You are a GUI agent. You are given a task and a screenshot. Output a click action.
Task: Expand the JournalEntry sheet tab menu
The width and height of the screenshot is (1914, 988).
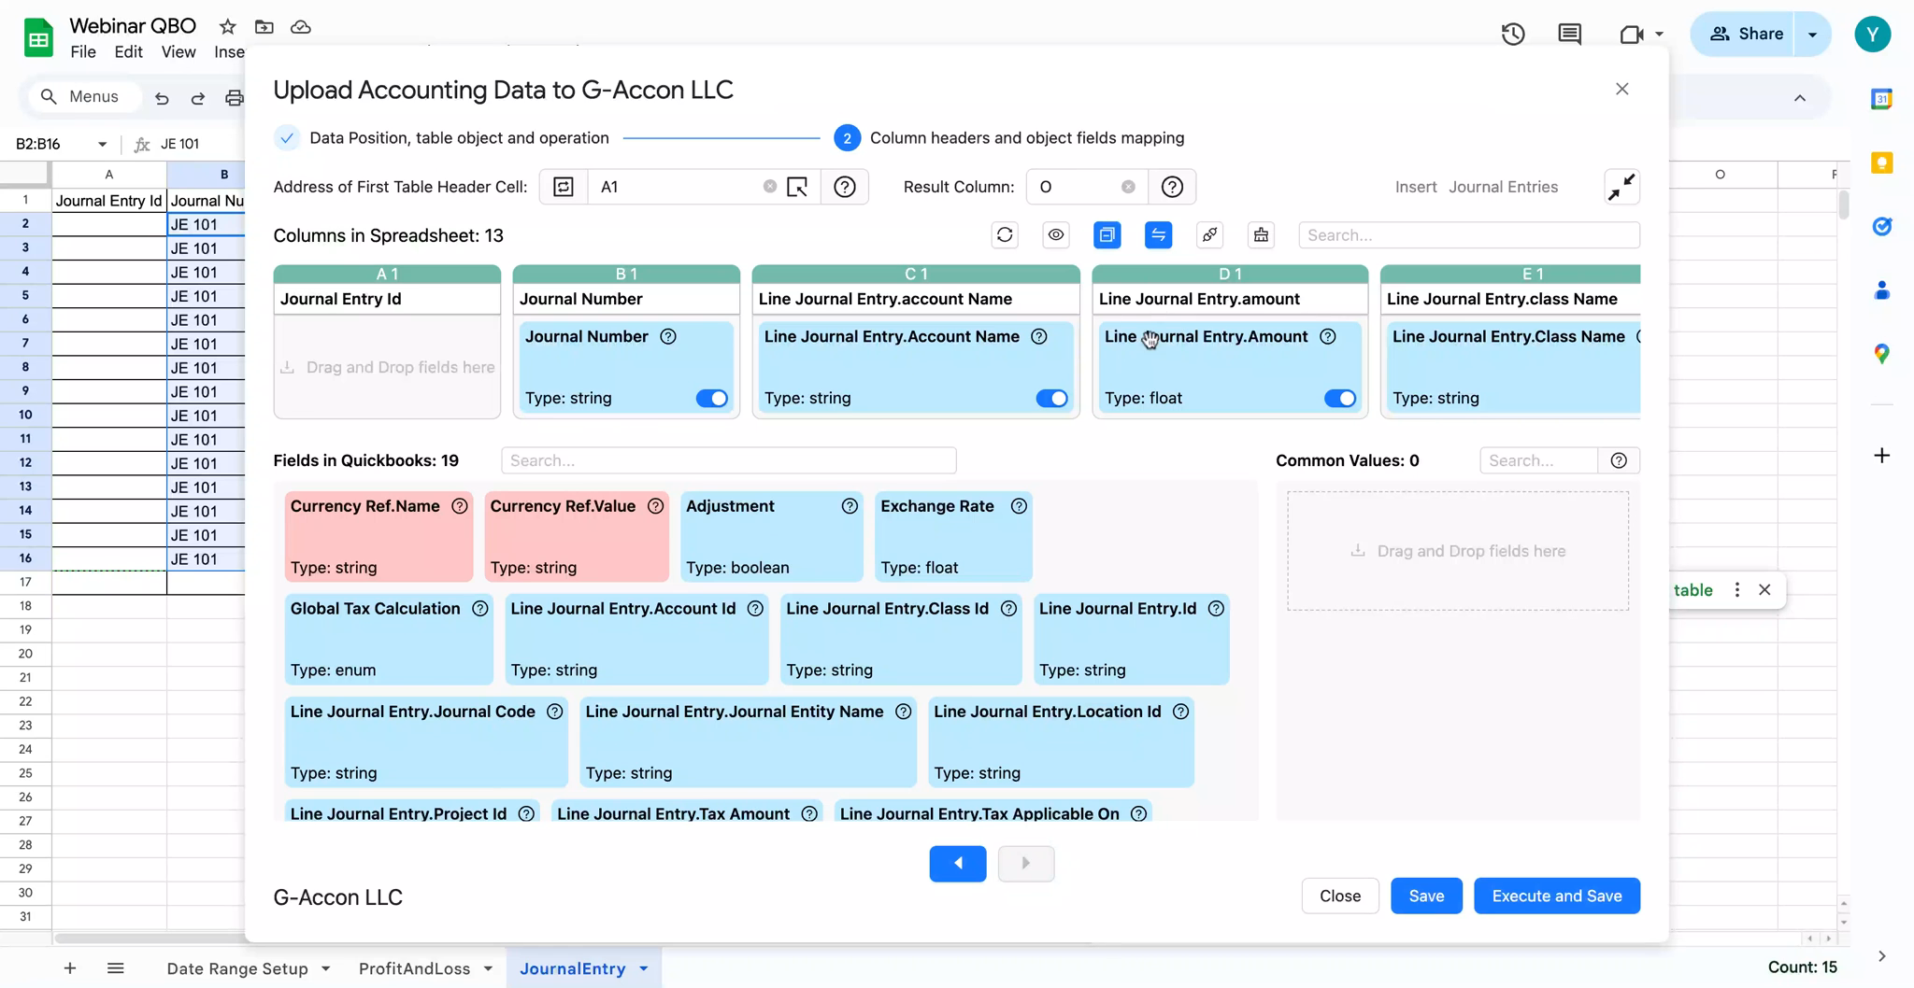[644, 968]
